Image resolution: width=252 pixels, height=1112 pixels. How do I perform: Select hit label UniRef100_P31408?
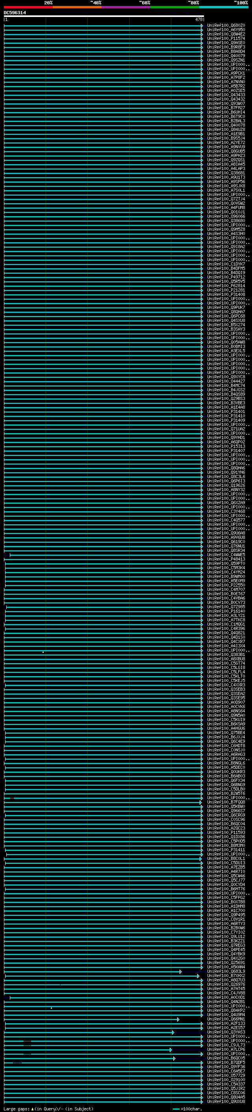[226, 294]
